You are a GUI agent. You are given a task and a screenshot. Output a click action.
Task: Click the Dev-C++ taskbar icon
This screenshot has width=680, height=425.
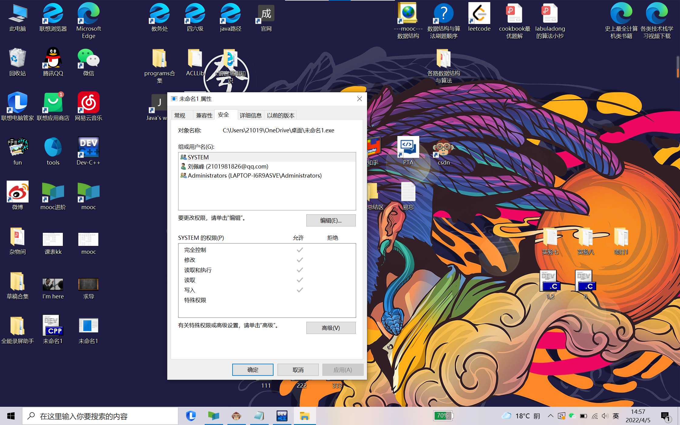tap(282, 416)
